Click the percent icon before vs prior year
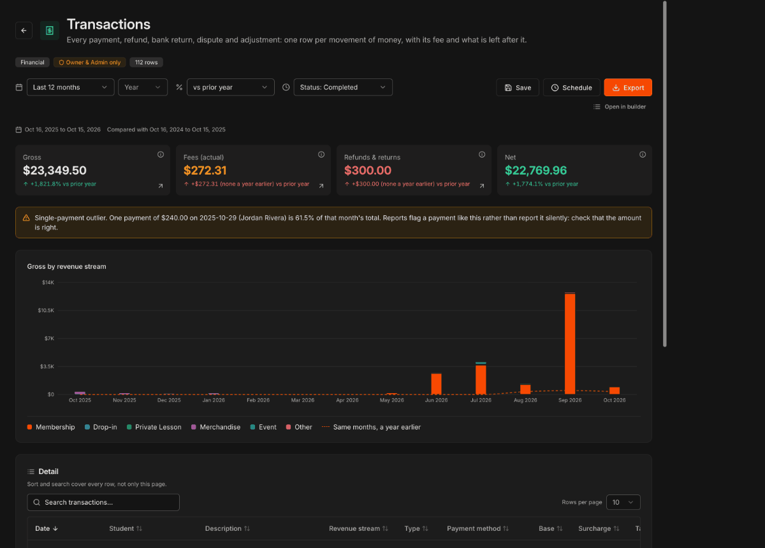 tap(179, 87)
